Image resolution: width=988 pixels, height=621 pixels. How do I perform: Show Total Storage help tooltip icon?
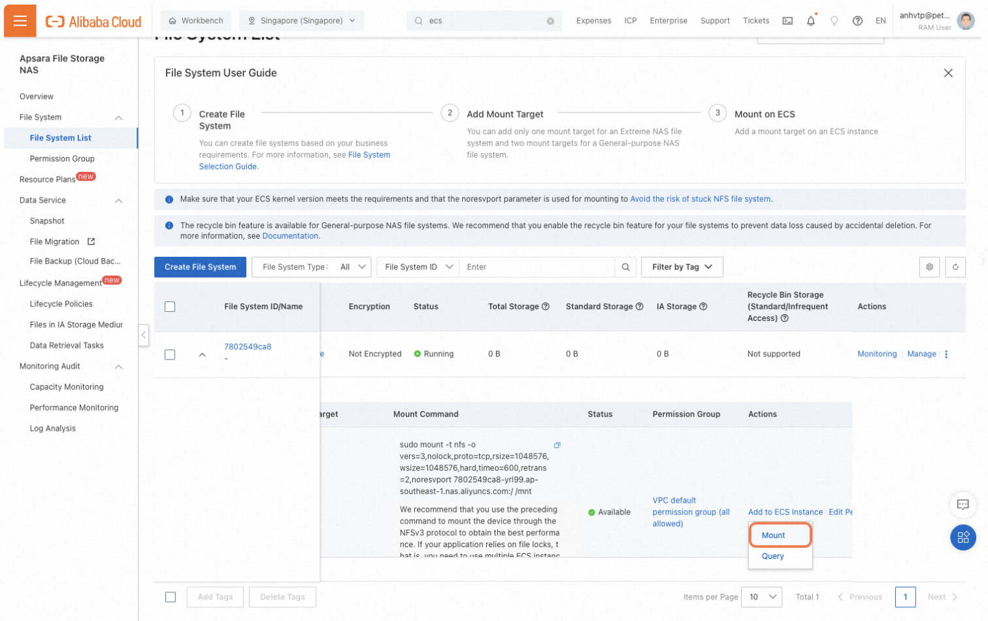(546, 307)
